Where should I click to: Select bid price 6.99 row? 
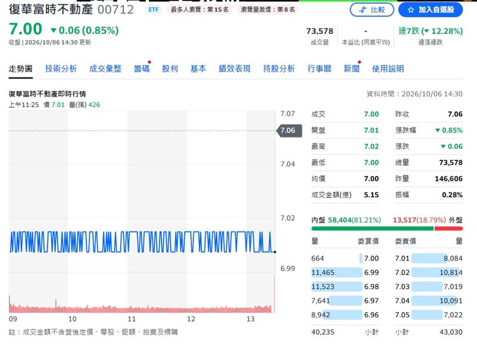coord(345,273)
